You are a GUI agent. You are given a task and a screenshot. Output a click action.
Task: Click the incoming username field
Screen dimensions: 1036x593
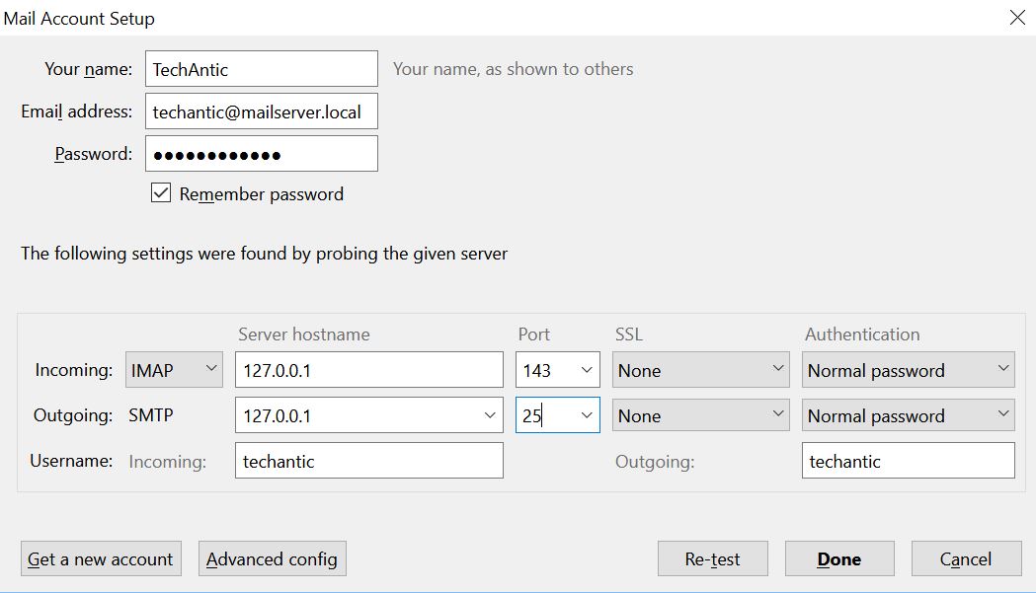point(368,461)
